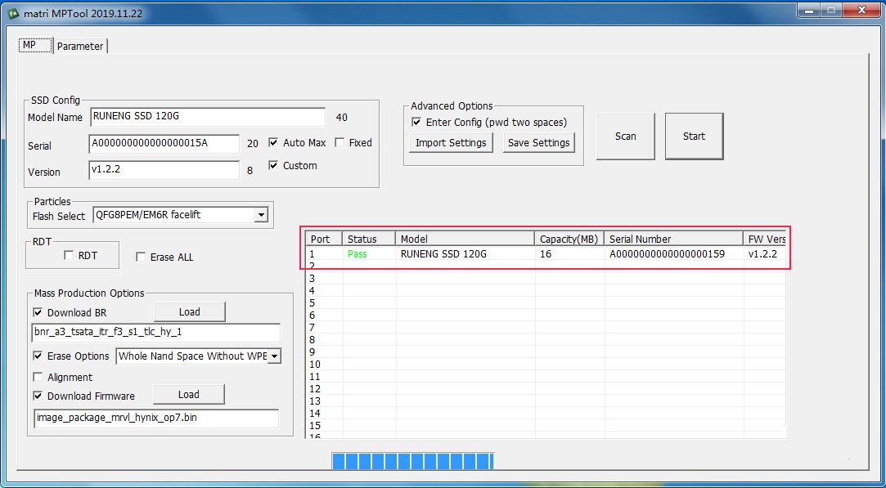This screenshot has width=886, height=488.
Task: Enable the Fixed checkbox
Action: click(340, 143)
